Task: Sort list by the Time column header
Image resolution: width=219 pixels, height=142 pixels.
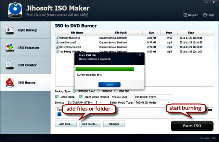Action: click(x=191, y=33)
